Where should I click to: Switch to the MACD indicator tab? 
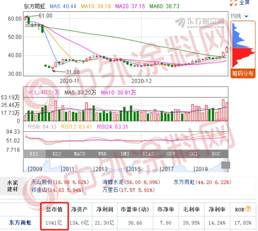coord(79,154)
